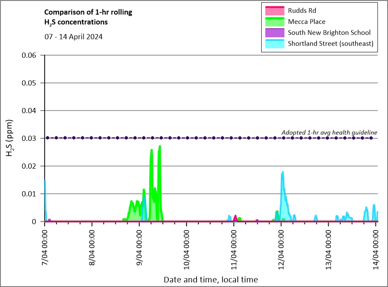The height and width of the screenshot is (287, 388).
Task: Click 'Adopted 1-hr avg health guideline' annotation
Action: (329, 132)
